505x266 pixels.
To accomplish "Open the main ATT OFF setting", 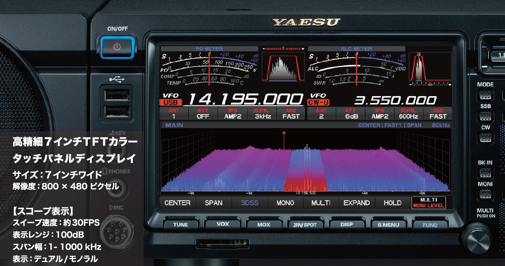I will (x=203, y=114).
